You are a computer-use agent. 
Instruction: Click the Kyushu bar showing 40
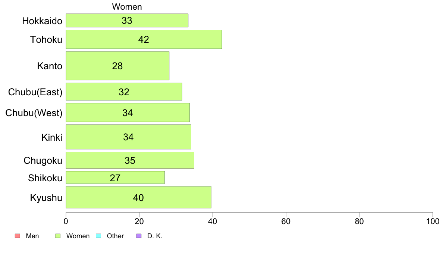pos(139,197)
